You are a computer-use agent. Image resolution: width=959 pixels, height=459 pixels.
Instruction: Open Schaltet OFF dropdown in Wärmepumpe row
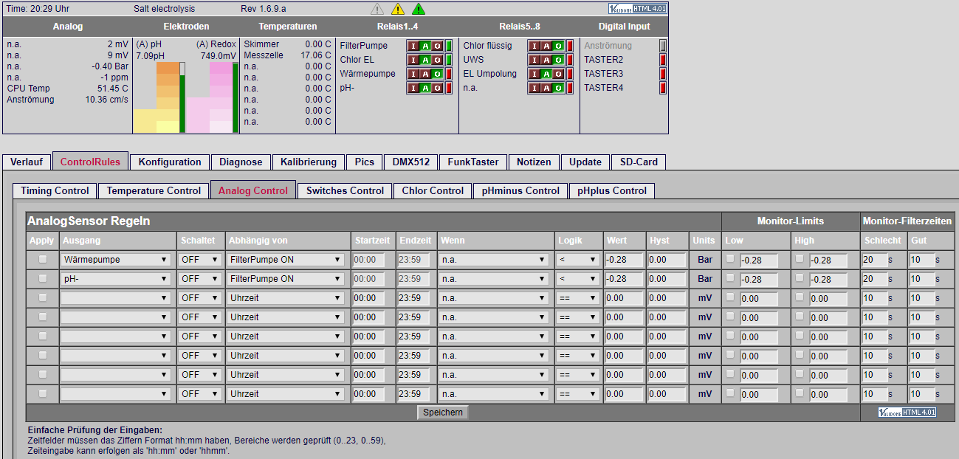tap(200, 260)
